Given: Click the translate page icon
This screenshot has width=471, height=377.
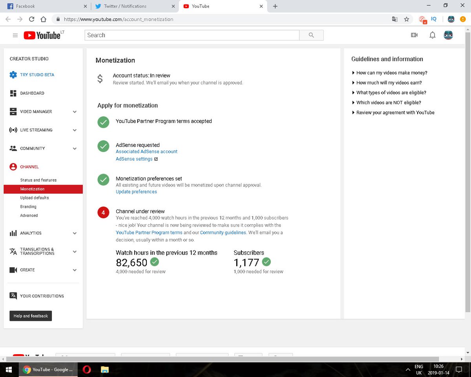Looking at the screenshot, I should point(395,19).
